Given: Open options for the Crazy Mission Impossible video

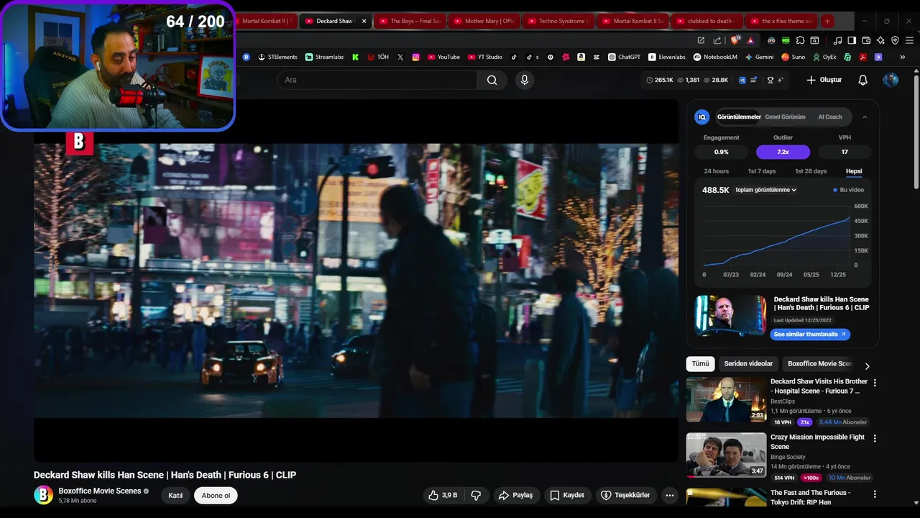Looking at the screenshot, I should pyautogui.click(x=875, y=438).
